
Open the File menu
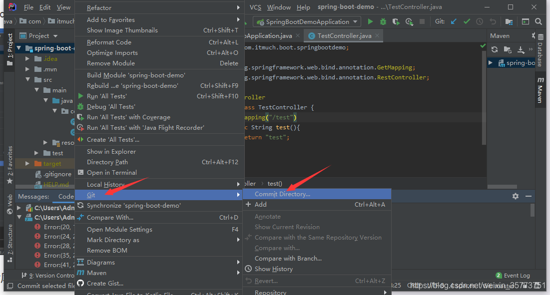pos(28,7)
